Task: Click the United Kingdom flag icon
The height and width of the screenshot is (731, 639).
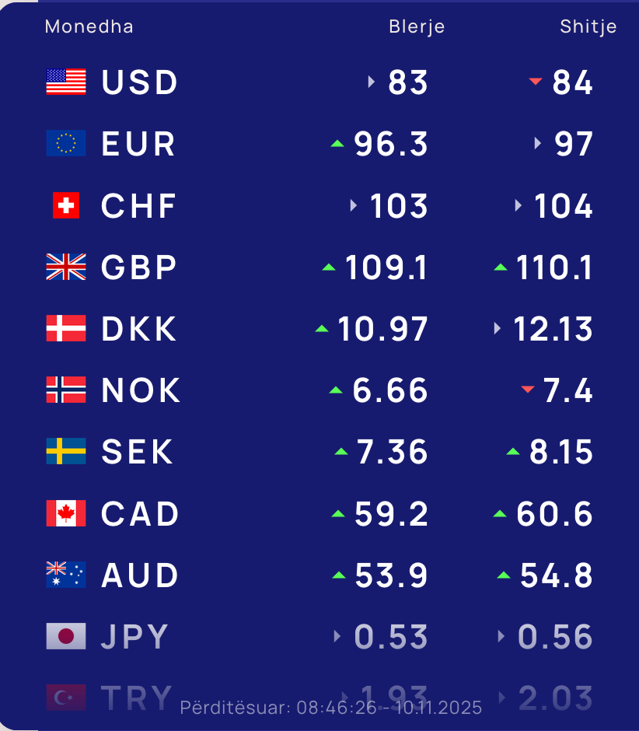Action: [66, 268]
